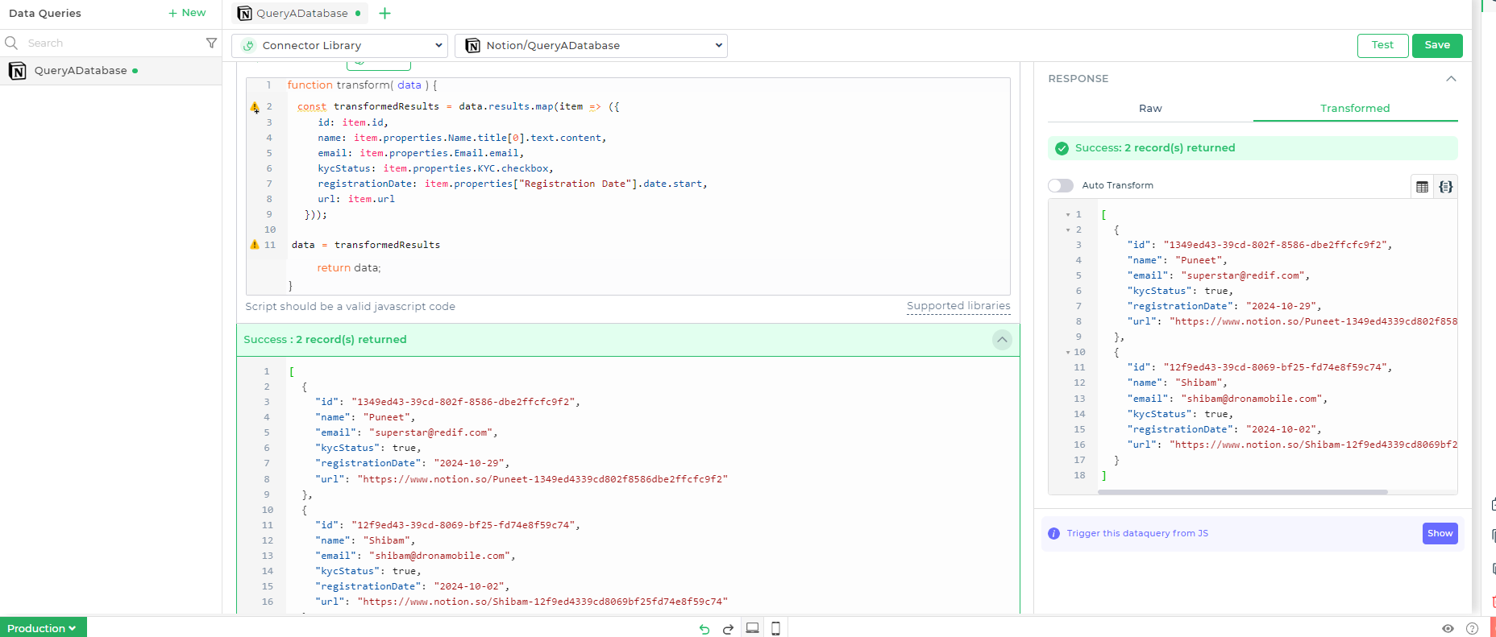Collapse the success result panel chevron
1496x637 pixels.
coord(1002,340)
